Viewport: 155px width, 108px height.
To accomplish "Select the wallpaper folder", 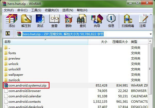I will point(75,75).
